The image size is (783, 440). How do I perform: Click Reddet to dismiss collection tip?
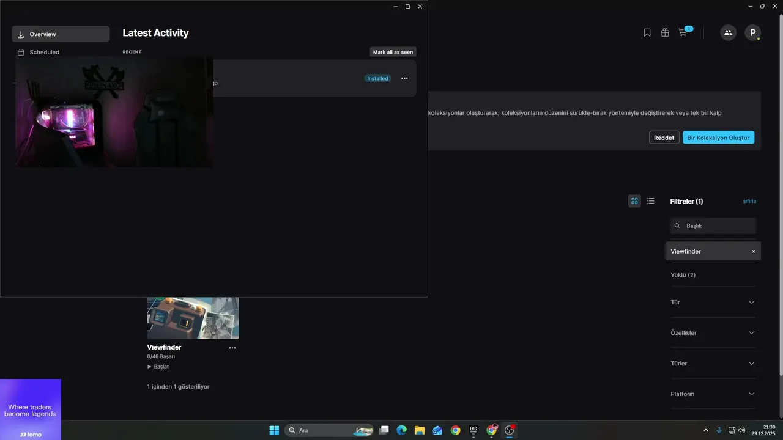[664, 137]
